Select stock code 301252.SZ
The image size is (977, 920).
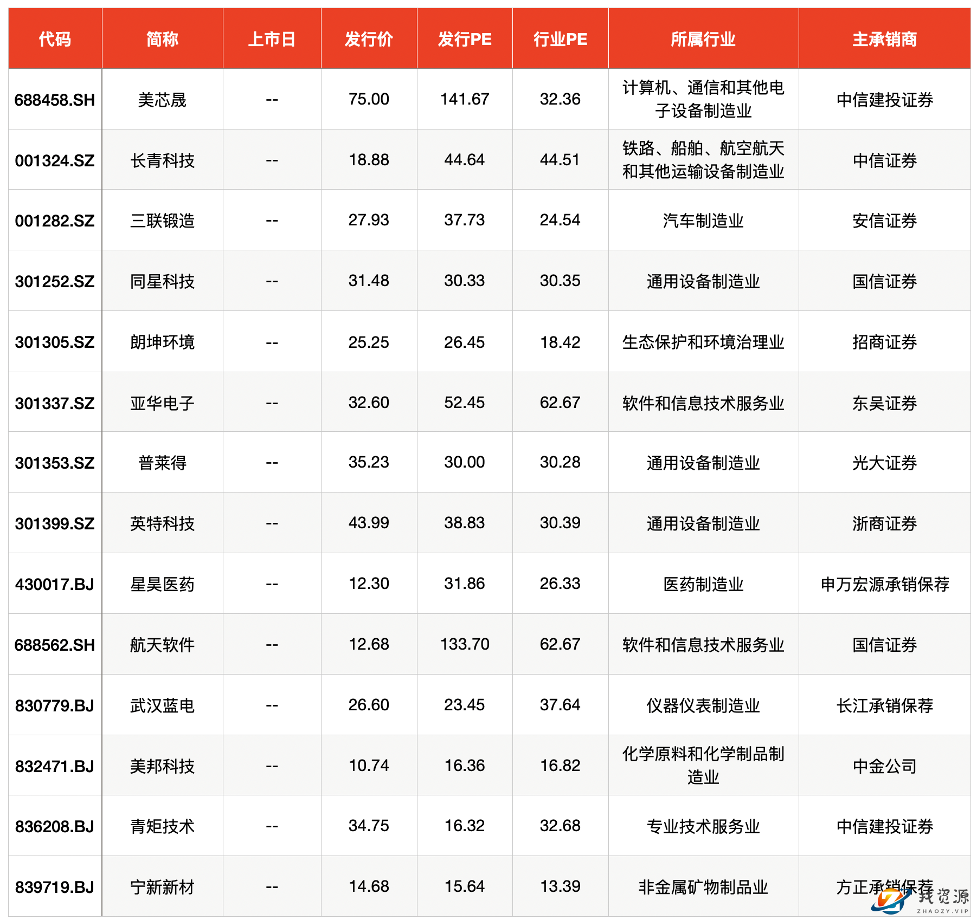pyautogui.click(x=55, y=281)
